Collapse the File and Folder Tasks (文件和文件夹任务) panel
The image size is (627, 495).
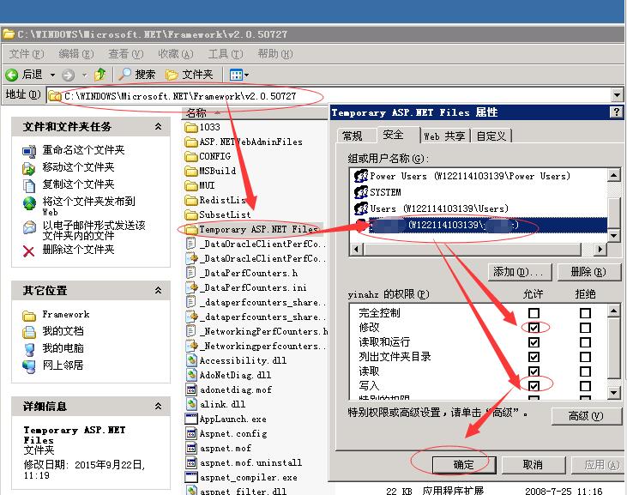(159, 126)
